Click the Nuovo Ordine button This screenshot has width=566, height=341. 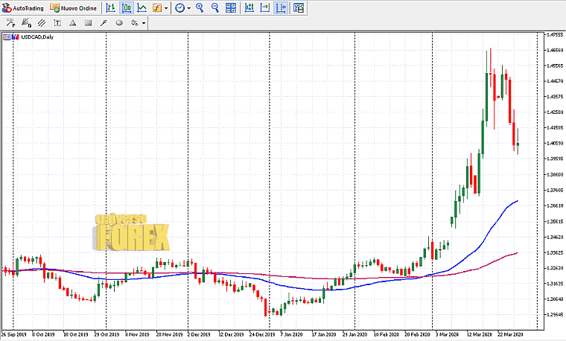[x=73, y=7]
